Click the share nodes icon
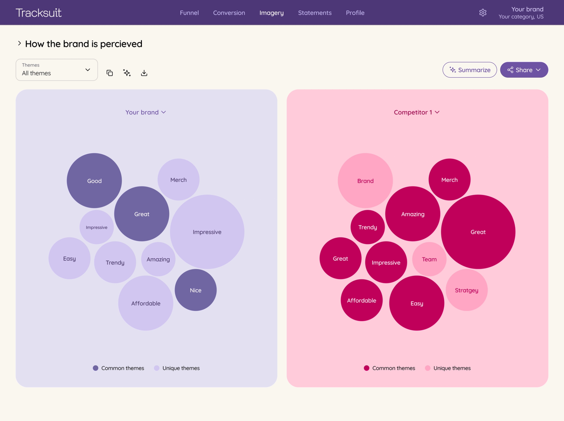The height and width of the screenshot is (421, 564). point(510,70)
